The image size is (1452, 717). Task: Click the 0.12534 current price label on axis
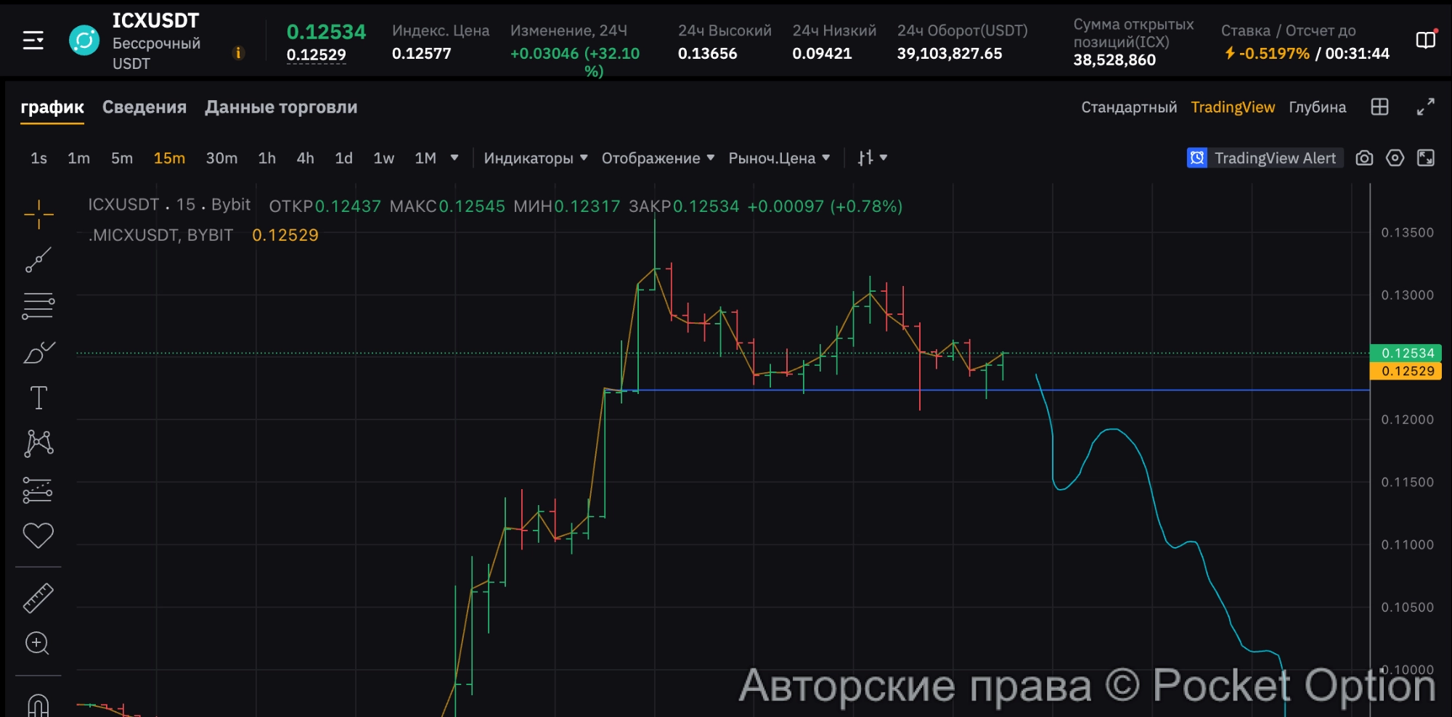click(1406, 353)
